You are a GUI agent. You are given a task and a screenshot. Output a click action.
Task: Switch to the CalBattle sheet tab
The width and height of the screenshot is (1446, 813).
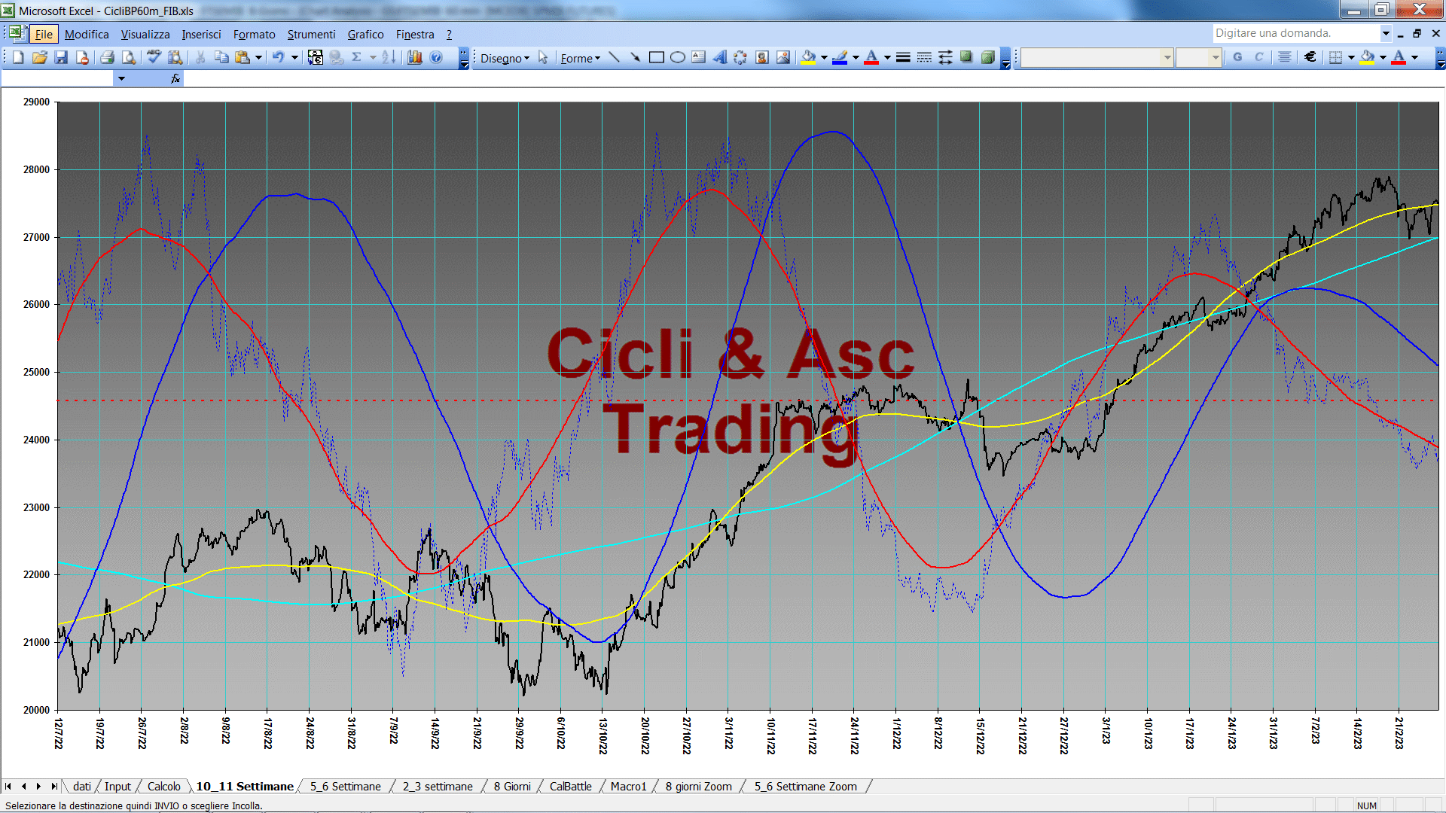pyautogui.click(x=570, y=786)
